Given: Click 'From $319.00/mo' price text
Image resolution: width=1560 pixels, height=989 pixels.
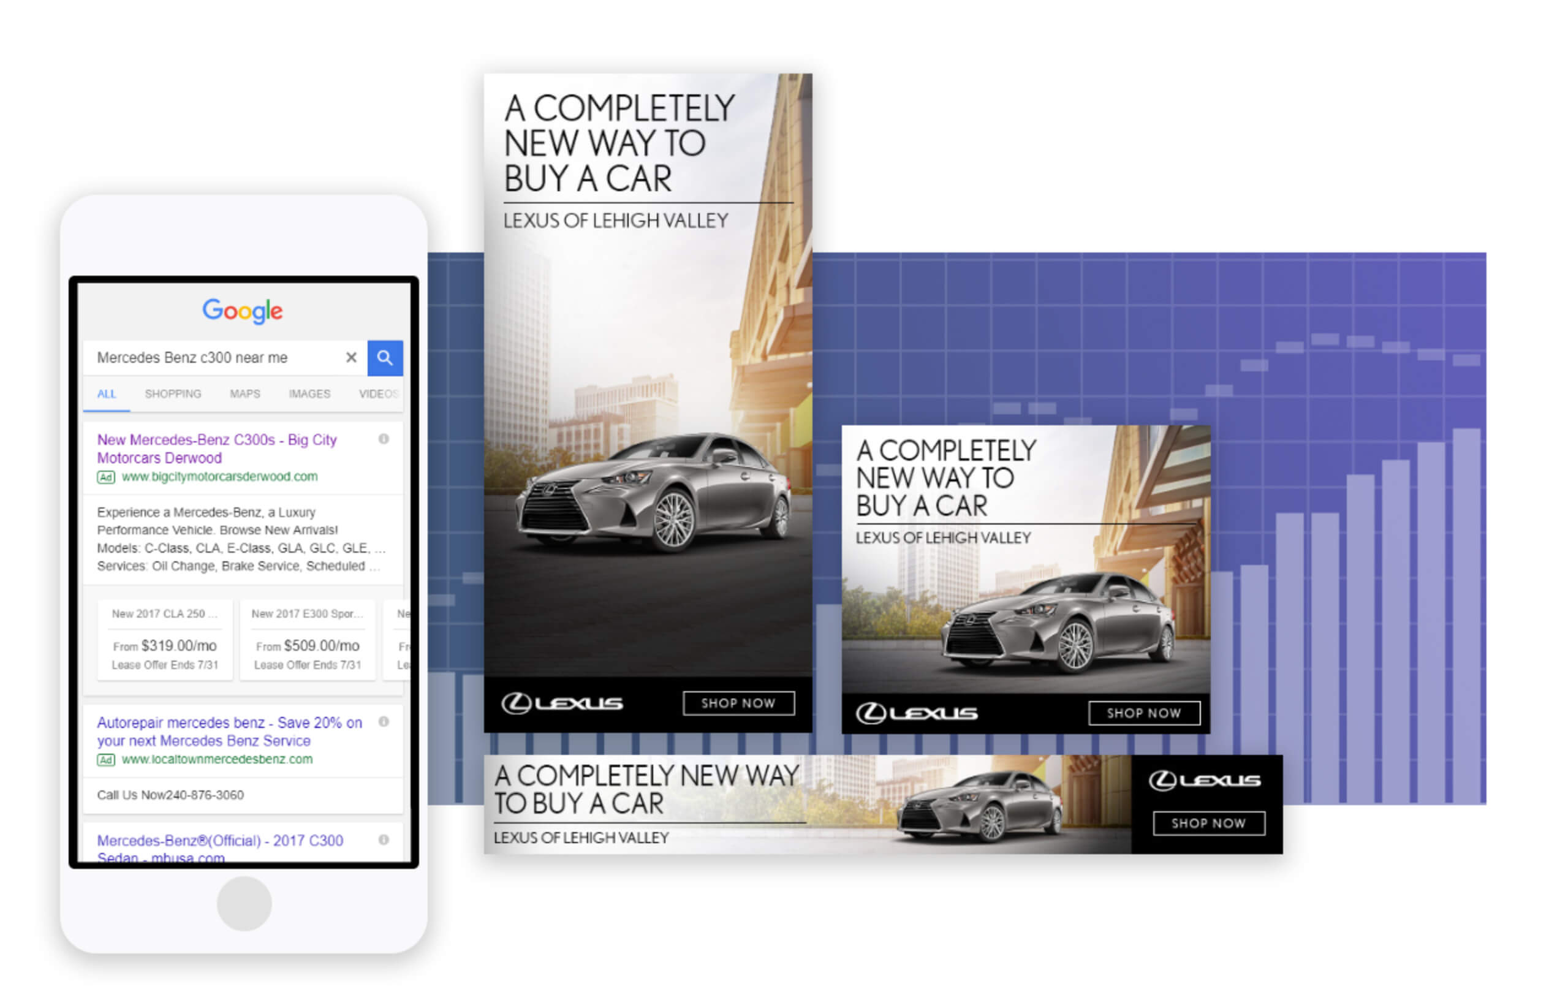Looking at the screenshot, I should point(165,646).
